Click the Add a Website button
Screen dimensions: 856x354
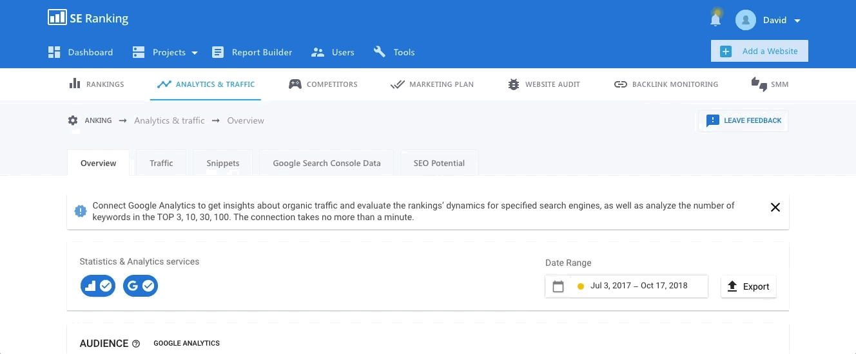[759, 51]
